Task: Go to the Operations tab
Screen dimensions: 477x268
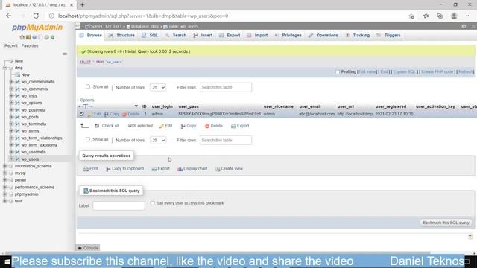Action: 323,35
